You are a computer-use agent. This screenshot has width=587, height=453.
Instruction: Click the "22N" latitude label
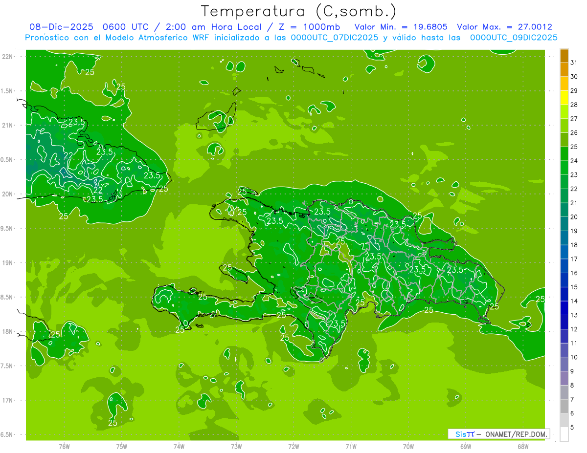point(8,56)
